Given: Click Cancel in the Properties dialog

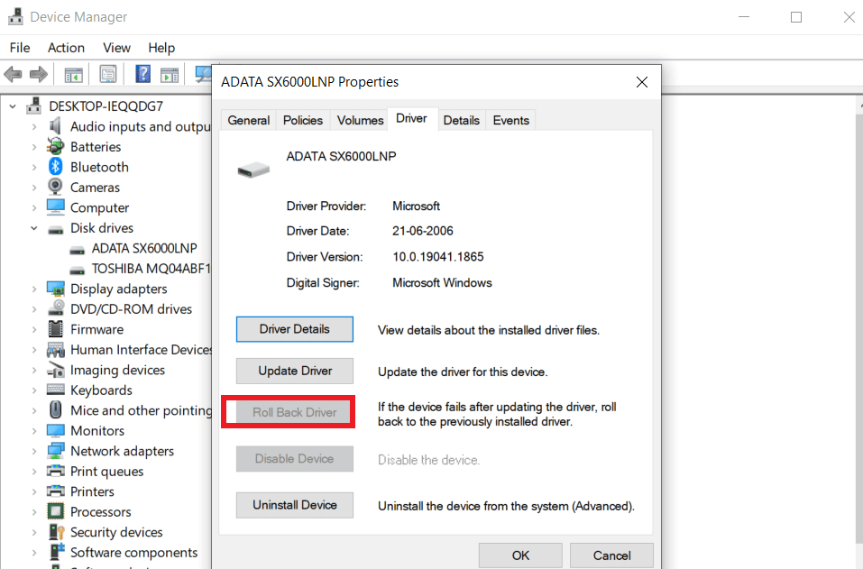Looking at the screenshot, I should pyautogui.click(x=611, y=555).
